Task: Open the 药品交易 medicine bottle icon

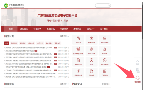Action: [x=78, y=39]
